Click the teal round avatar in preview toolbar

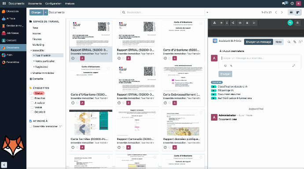(290, 22)
